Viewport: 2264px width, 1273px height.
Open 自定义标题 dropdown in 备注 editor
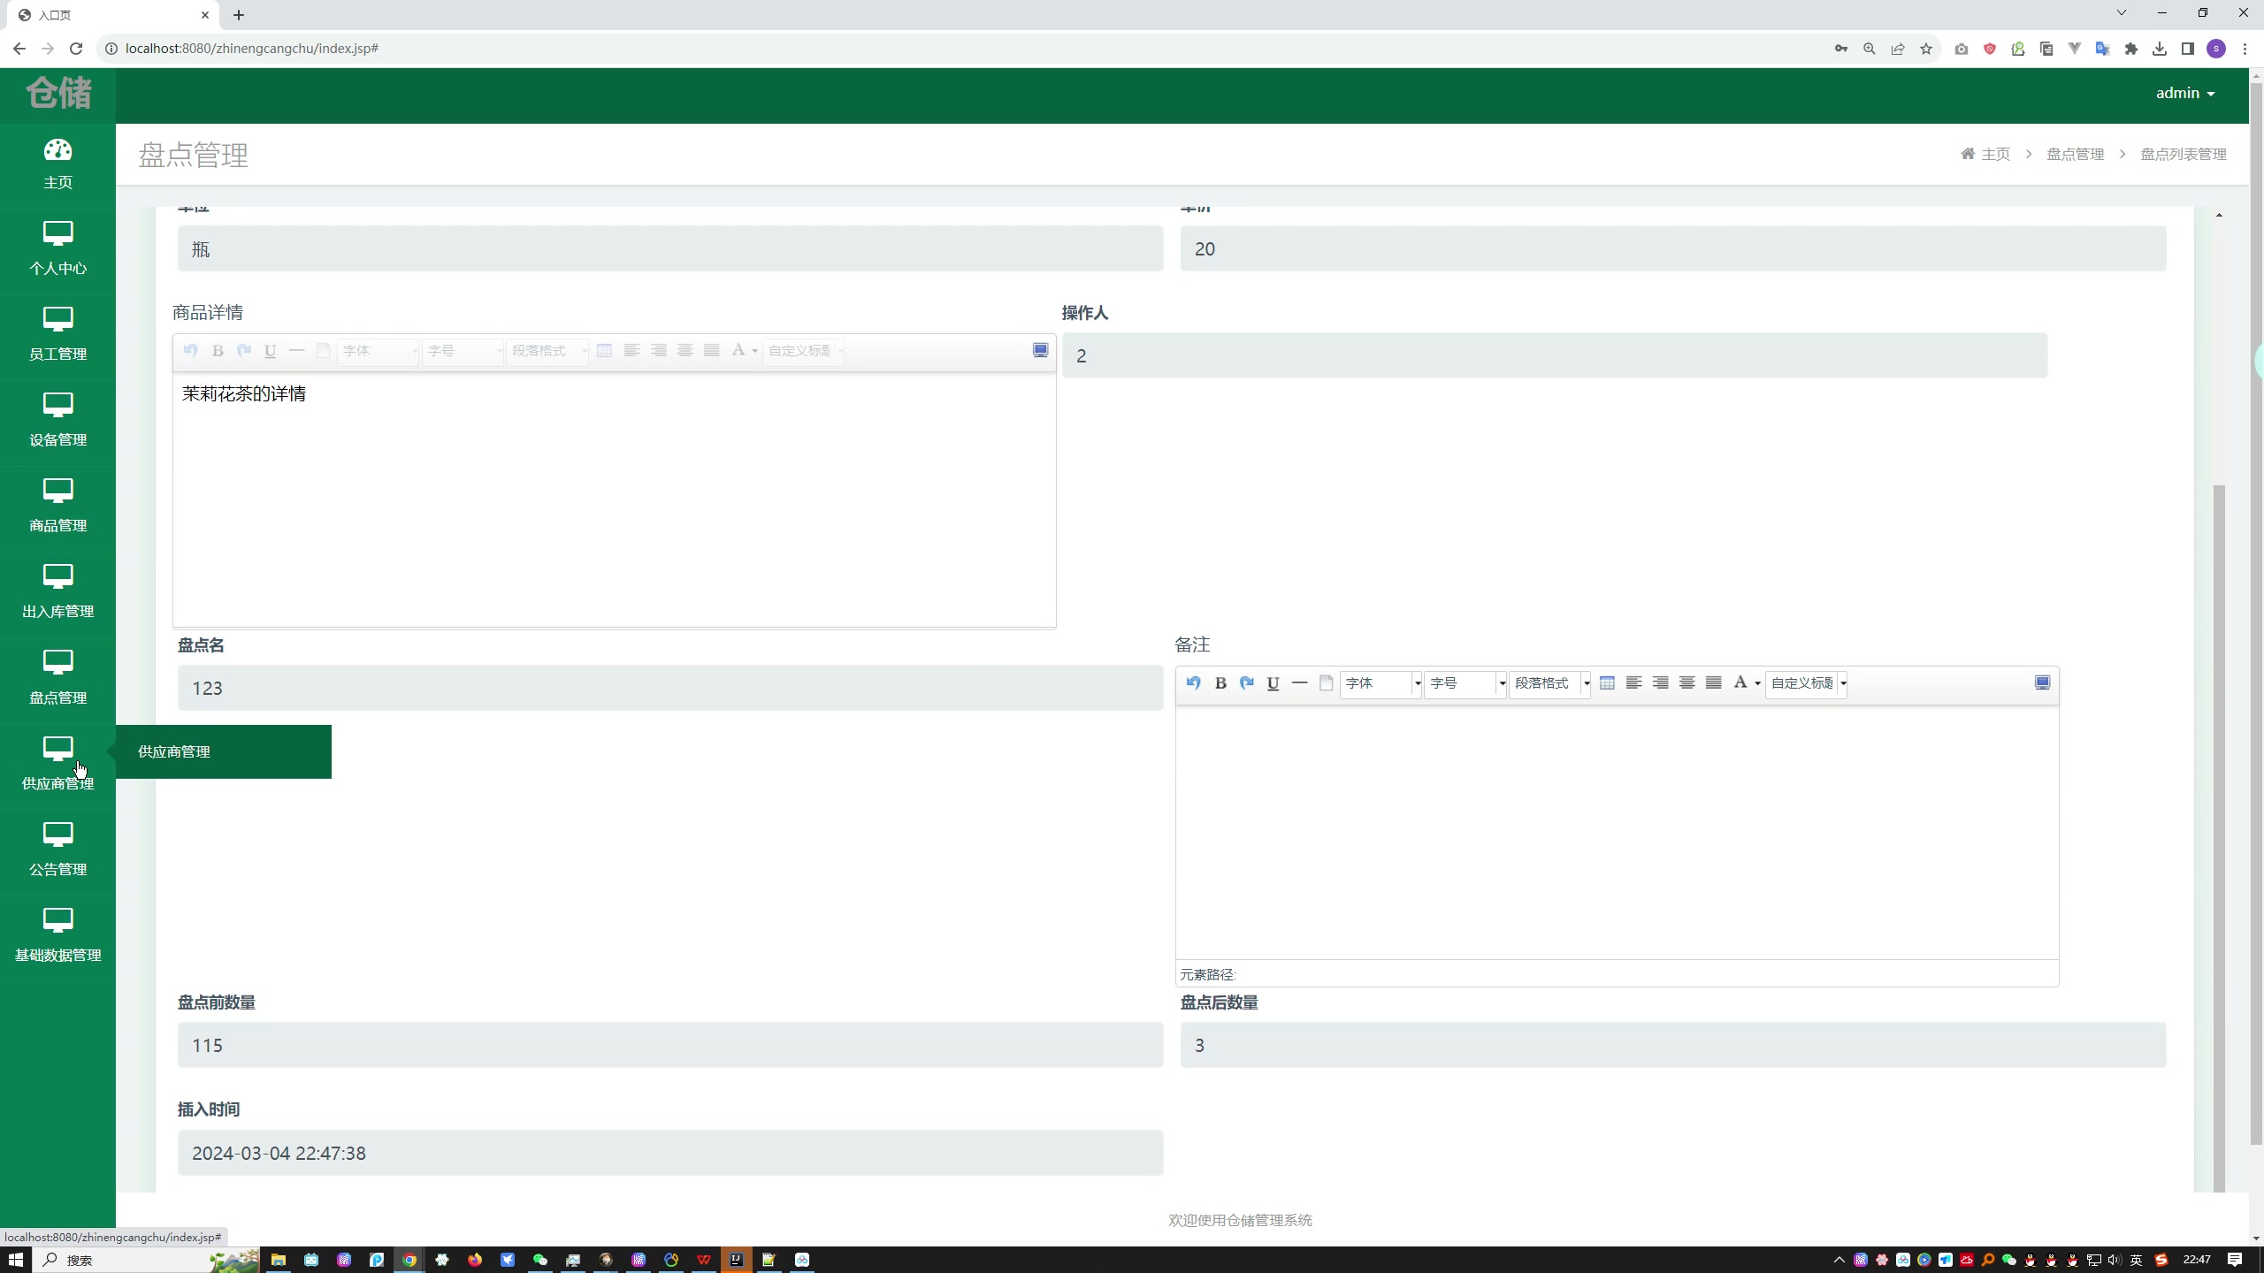tap(1806, 683)
